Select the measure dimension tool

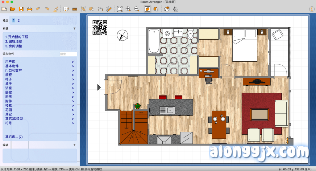click(x=100, y=9)
